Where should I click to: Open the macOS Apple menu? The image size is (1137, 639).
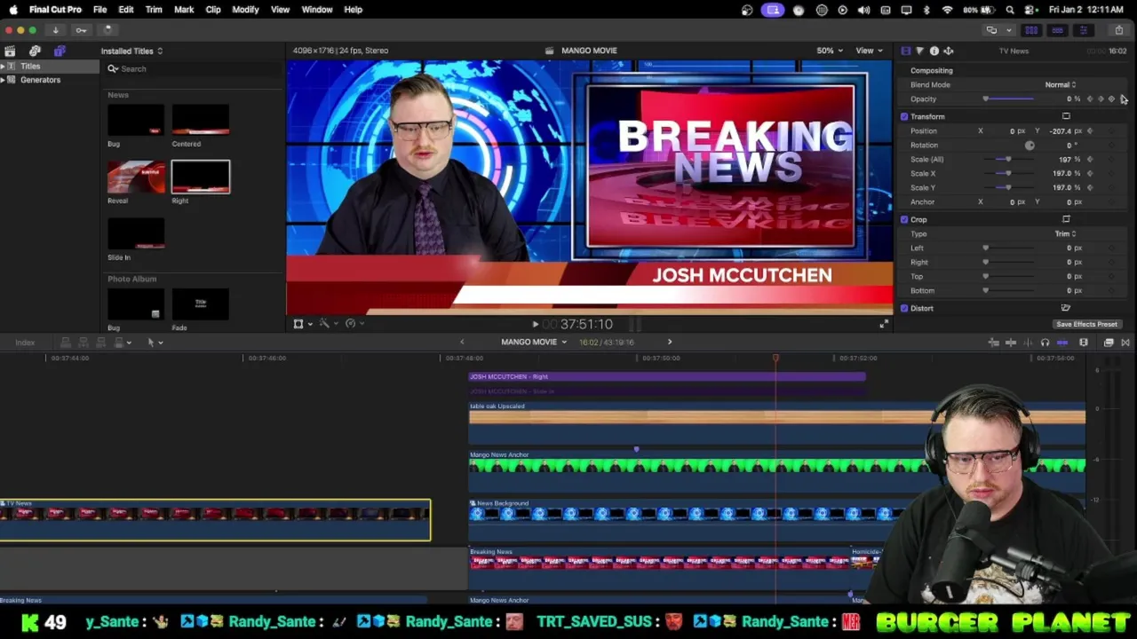tap(13, 10)
